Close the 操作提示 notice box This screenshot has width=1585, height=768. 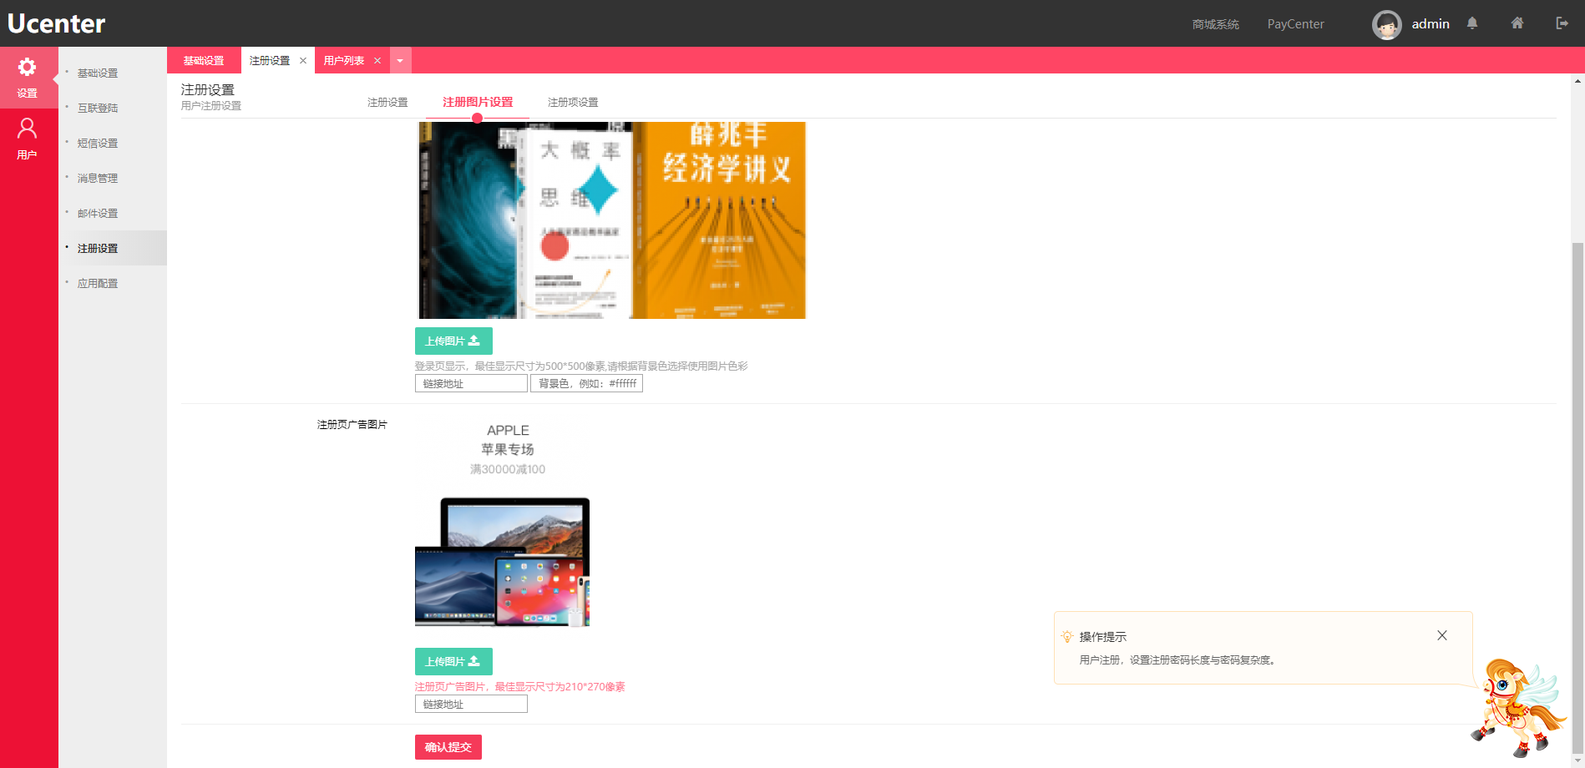(x=1442, y=635)
